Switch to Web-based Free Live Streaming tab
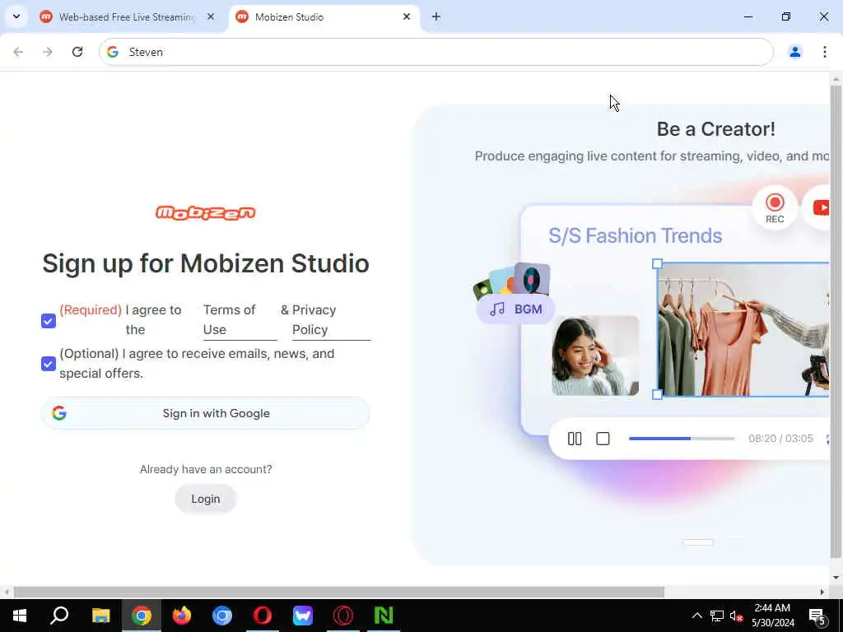Viewport: 843px width, 632px height. point(128,17)
